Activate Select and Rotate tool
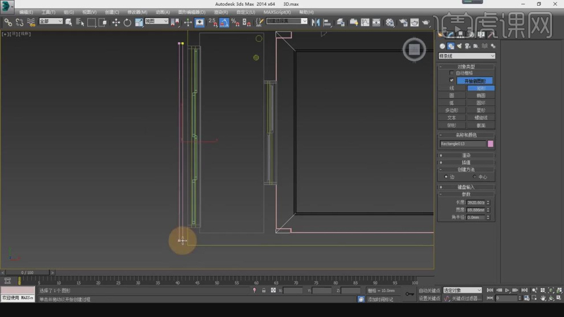 coord(128,22)
